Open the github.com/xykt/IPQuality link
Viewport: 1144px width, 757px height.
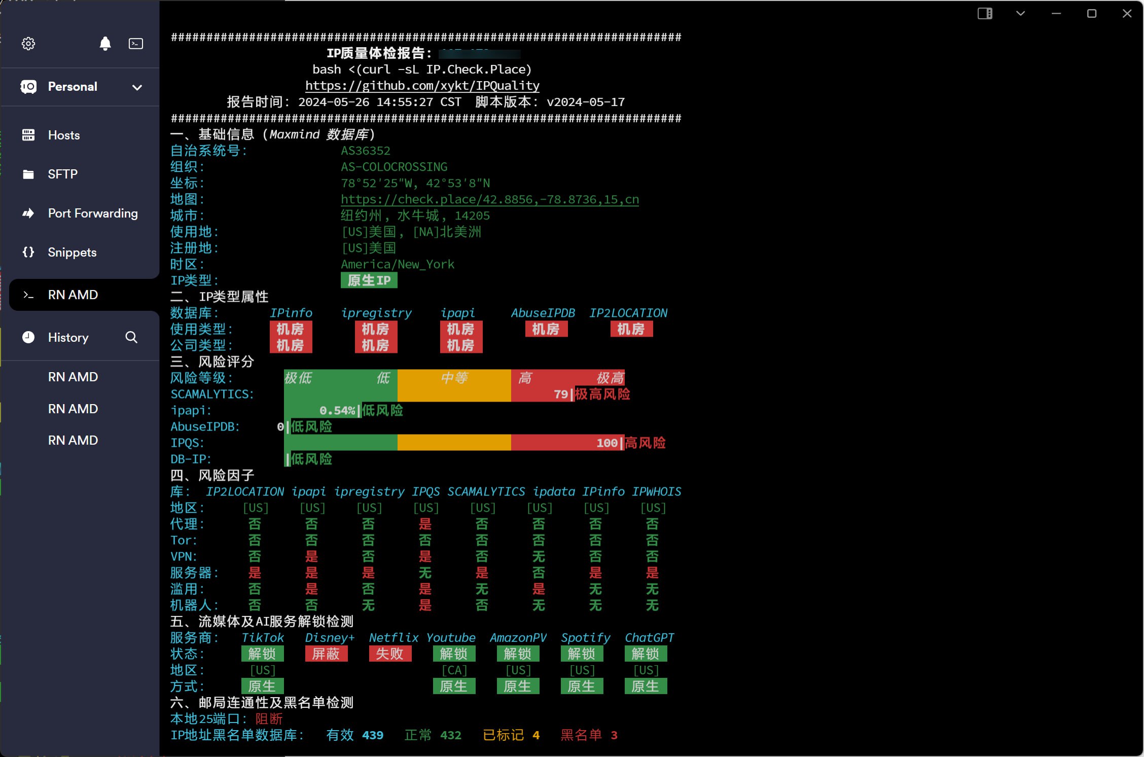(422, 86)
